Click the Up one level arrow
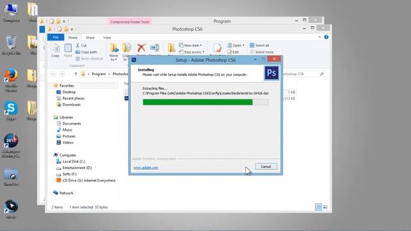 76,74
